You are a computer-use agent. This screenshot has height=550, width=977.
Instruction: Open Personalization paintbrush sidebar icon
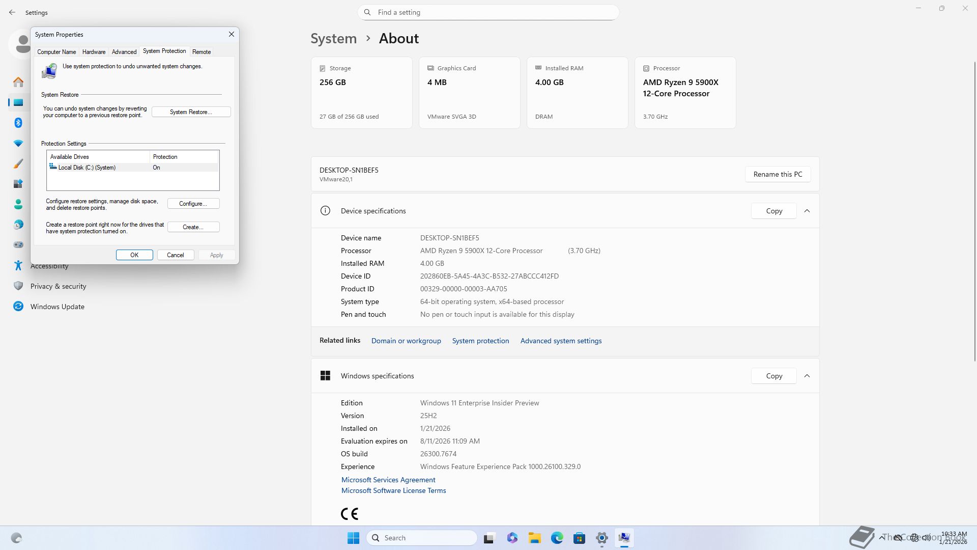tap(18, 163)
